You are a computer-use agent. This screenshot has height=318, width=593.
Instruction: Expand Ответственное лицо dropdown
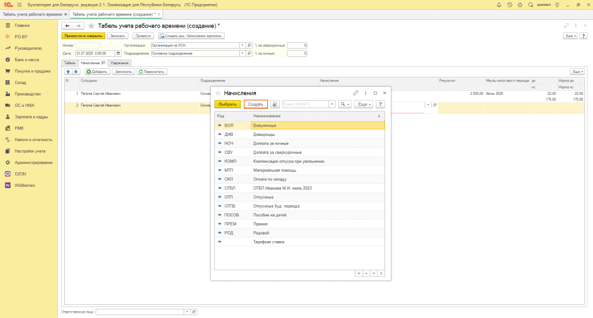coord(187,312)
